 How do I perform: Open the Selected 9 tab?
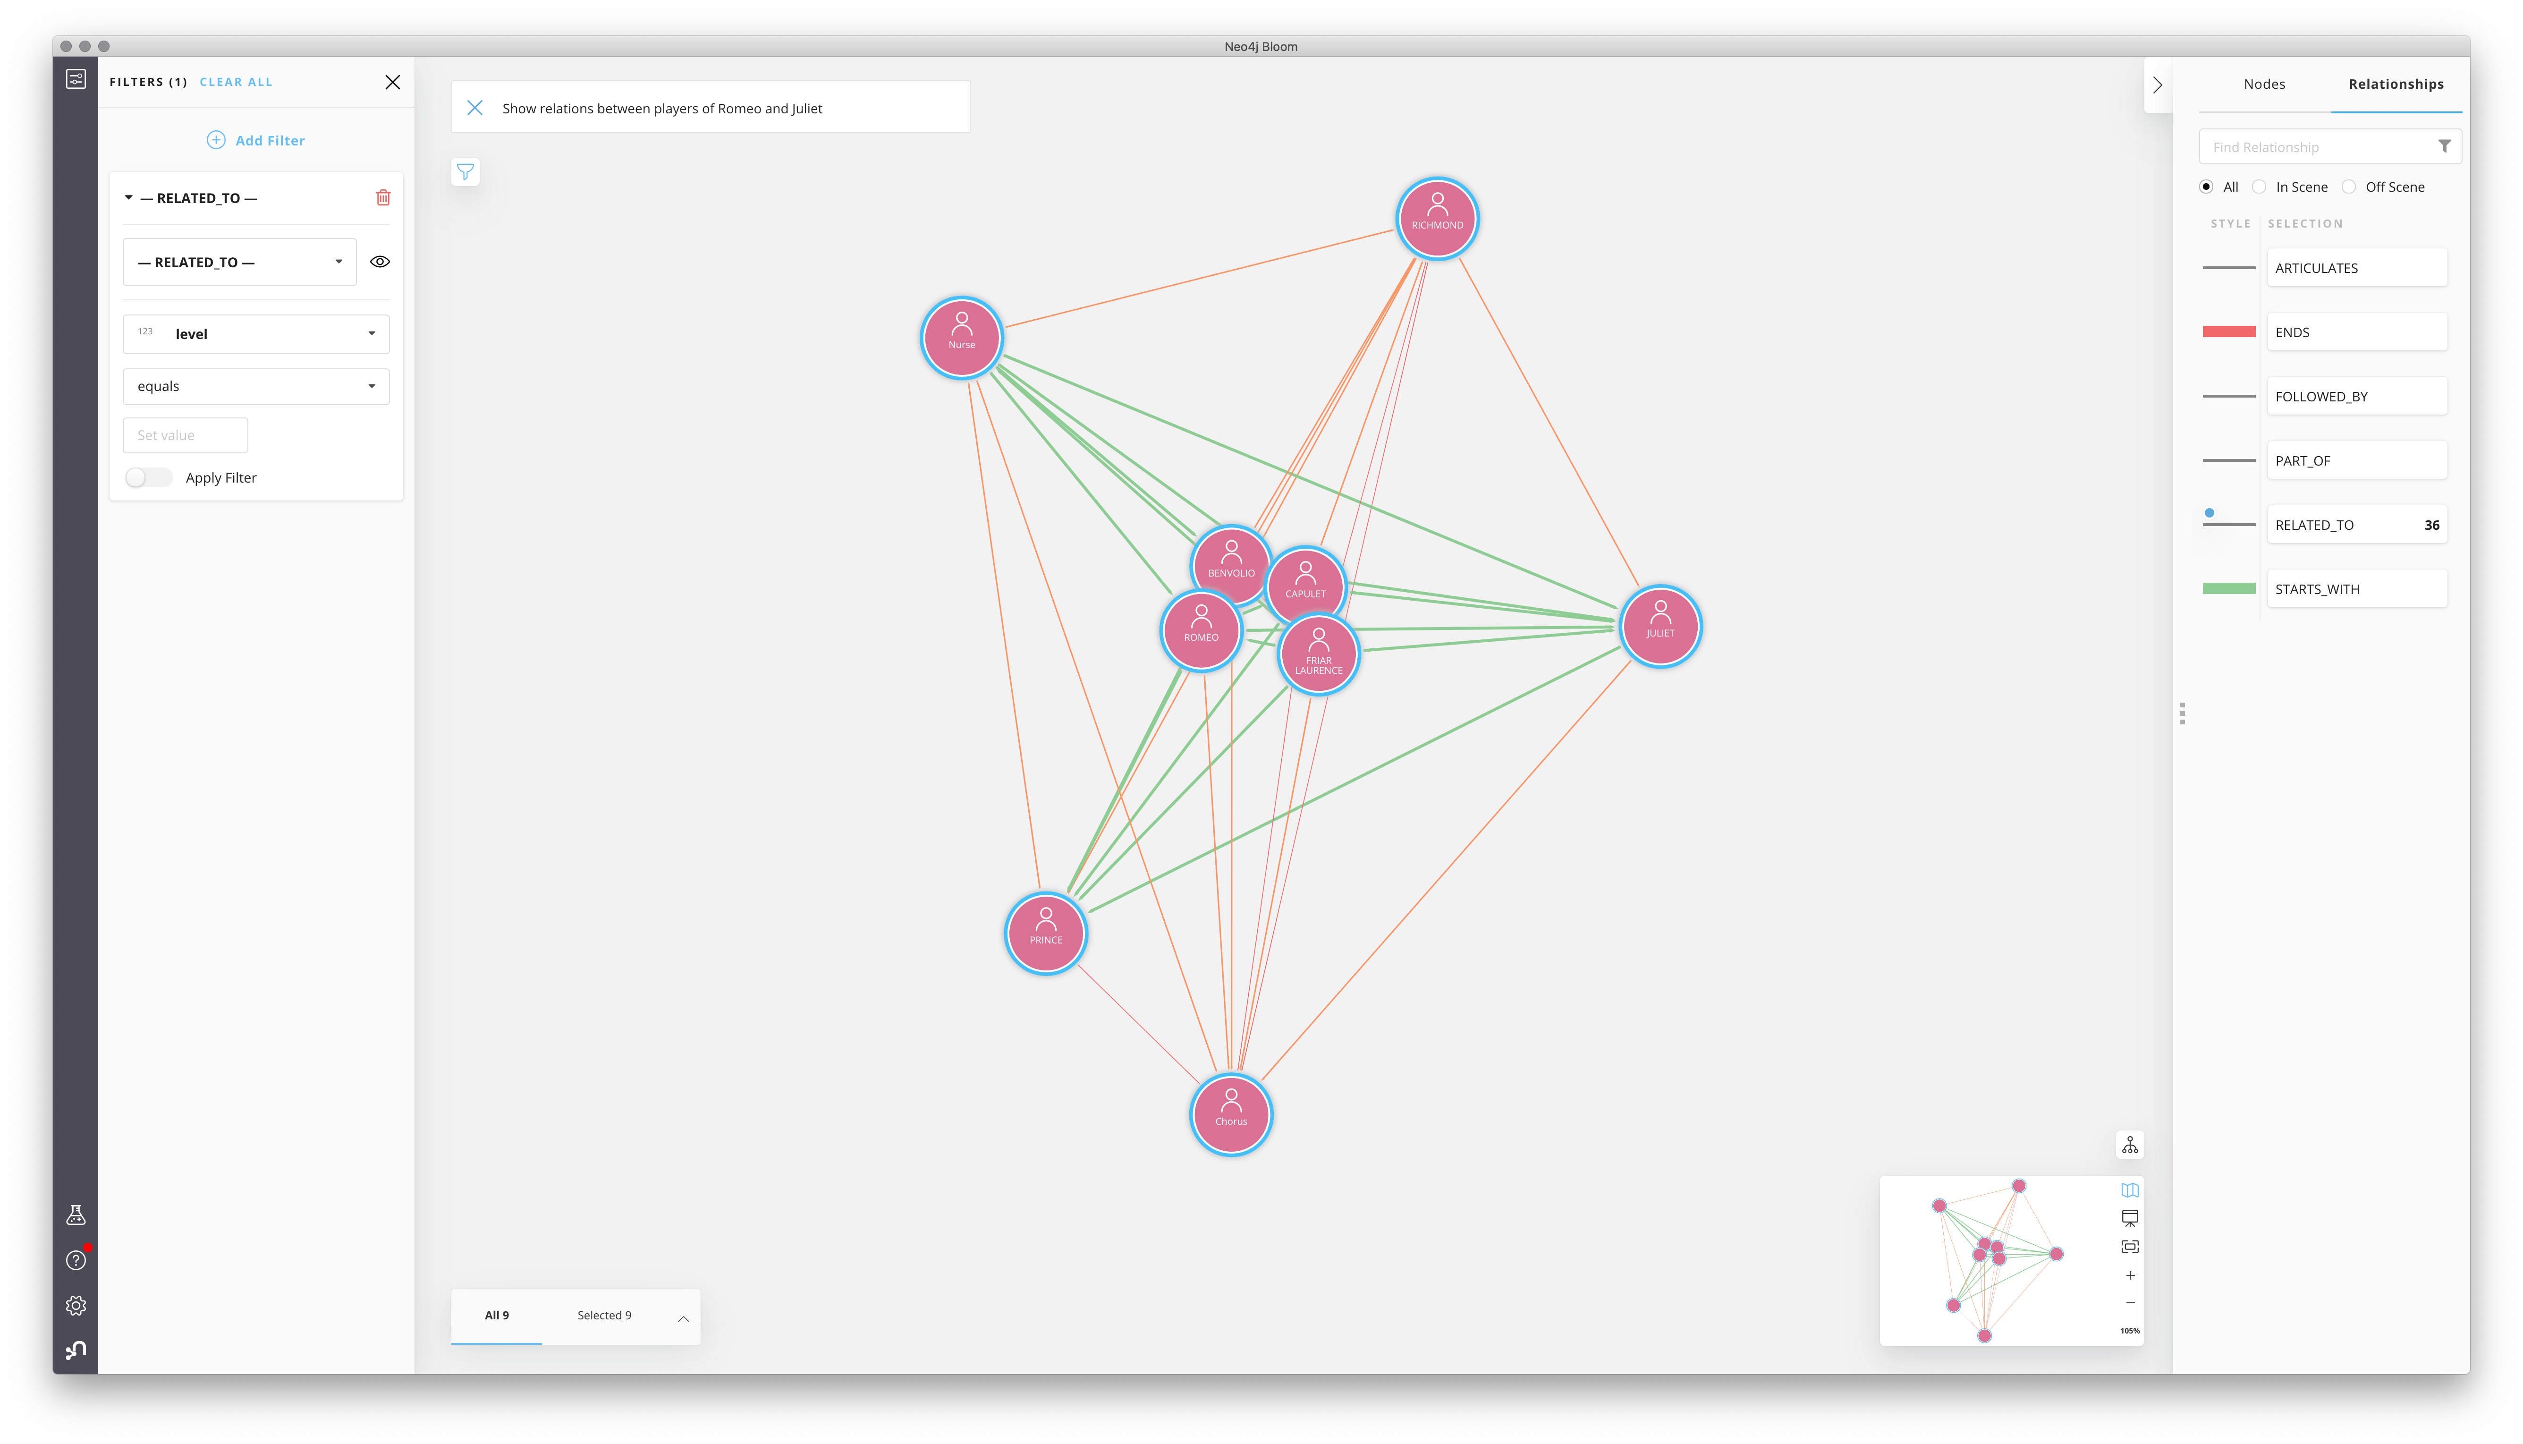click(x=604, y=1316)
